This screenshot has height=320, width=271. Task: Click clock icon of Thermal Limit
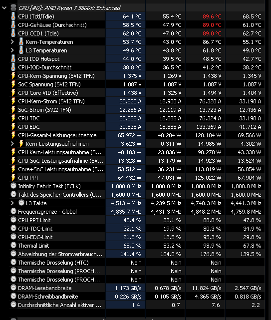point(13,245)
